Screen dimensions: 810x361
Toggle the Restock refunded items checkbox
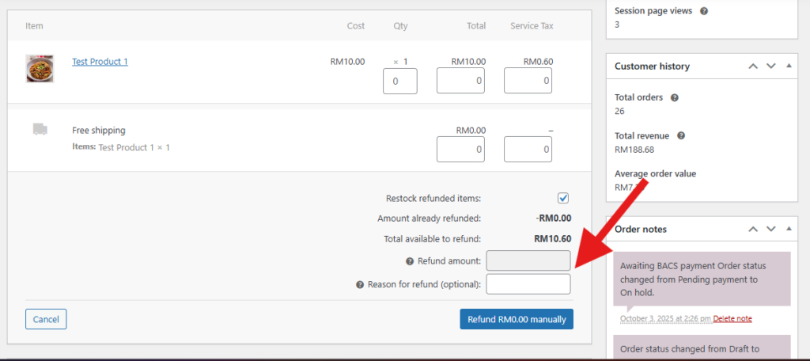pos(563,198)
